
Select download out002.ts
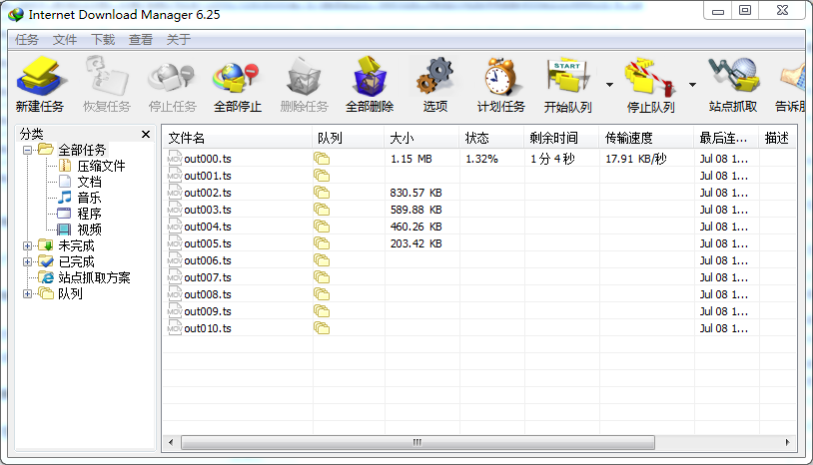[x=208, y=193]
